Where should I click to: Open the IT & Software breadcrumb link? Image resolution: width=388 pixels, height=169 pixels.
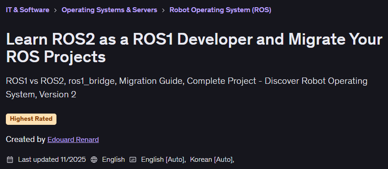point(28,10)
